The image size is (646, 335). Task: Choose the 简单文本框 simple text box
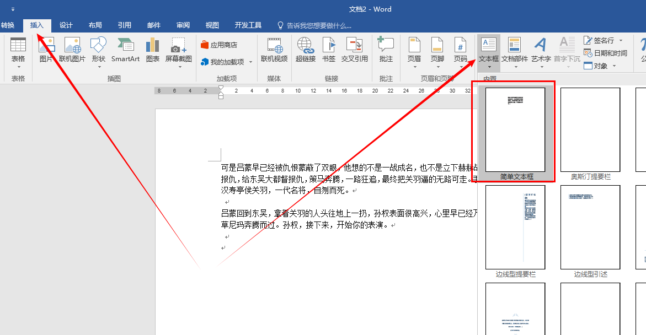tap(515, 134)
